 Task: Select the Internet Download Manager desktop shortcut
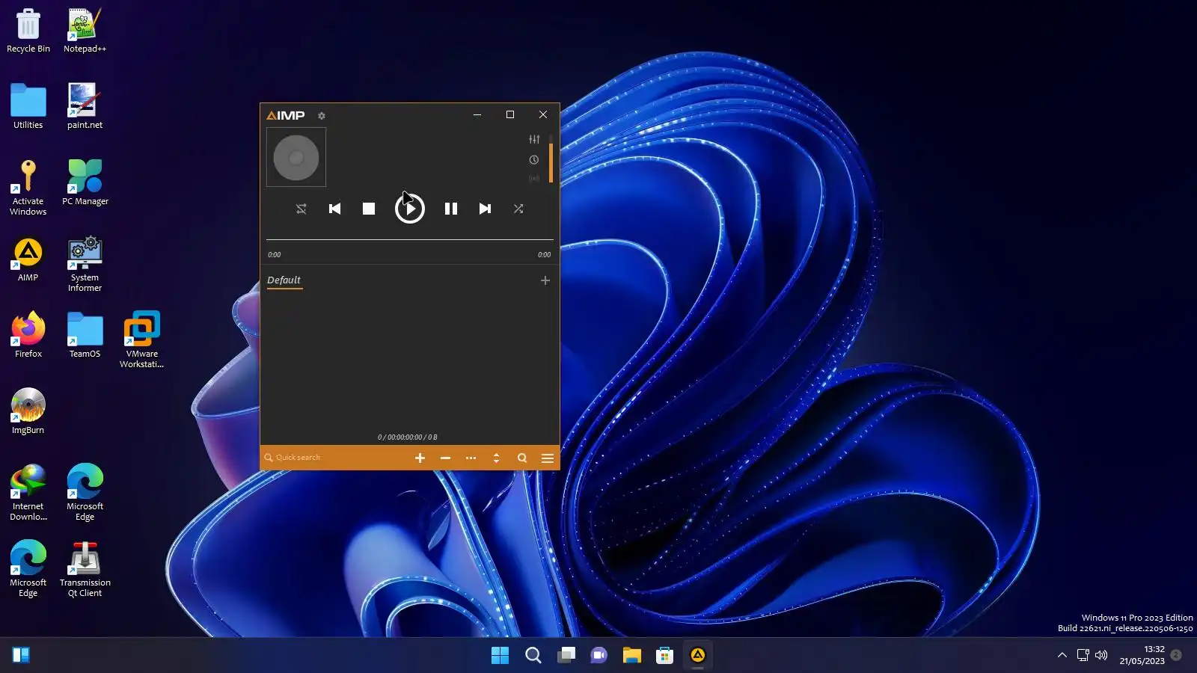coord(28,493)
